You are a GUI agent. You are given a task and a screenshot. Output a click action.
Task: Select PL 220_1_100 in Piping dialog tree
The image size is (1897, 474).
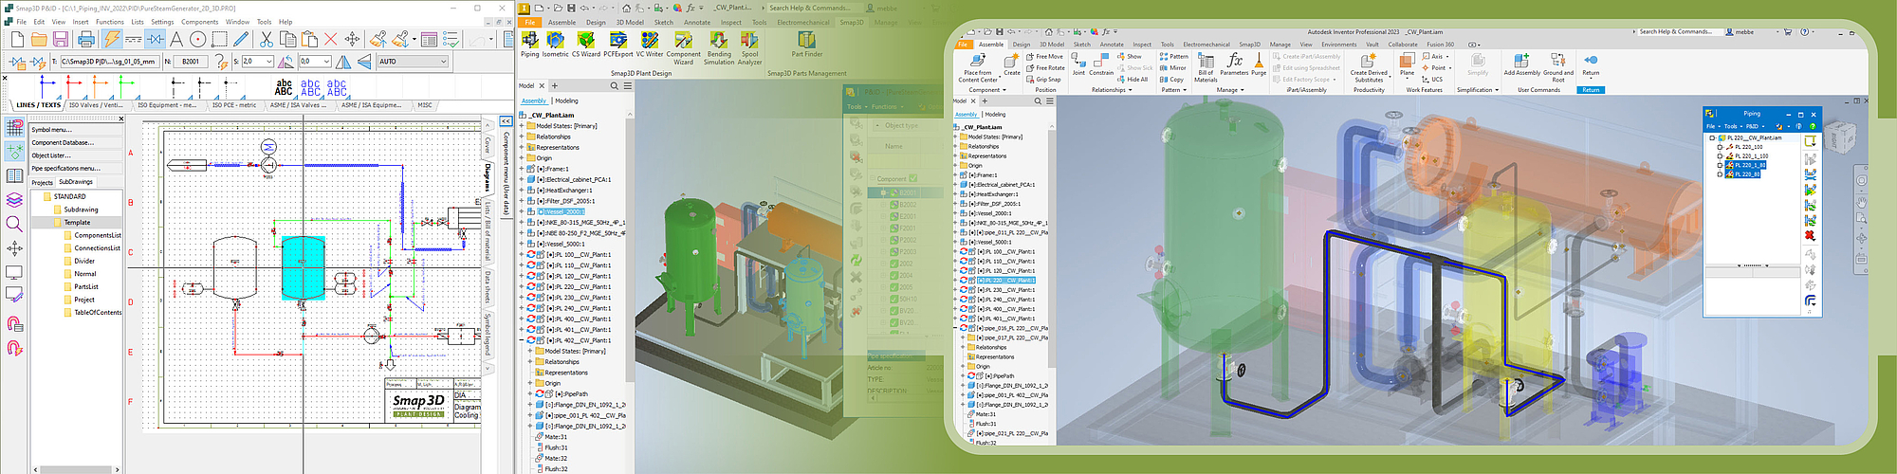pyautogui.click(x=1750, y=156)
